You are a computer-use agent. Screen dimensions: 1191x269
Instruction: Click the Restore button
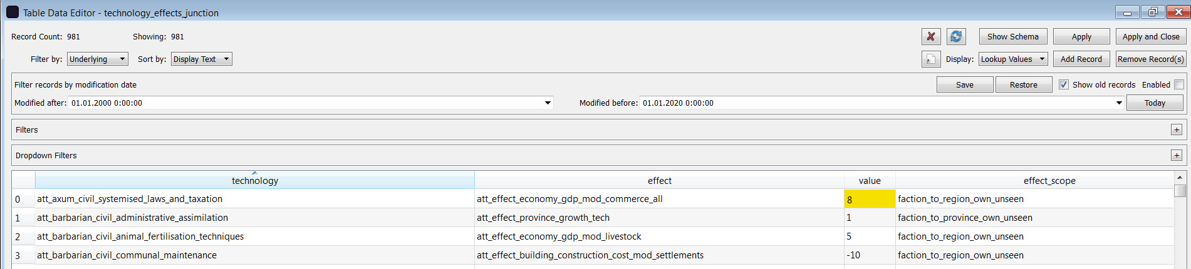(1024, 84)
